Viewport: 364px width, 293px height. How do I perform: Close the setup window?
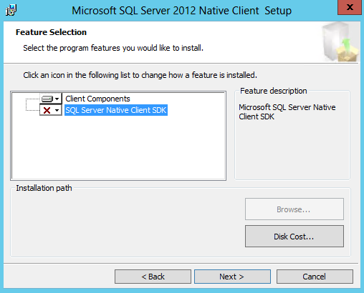pos(350,7)
